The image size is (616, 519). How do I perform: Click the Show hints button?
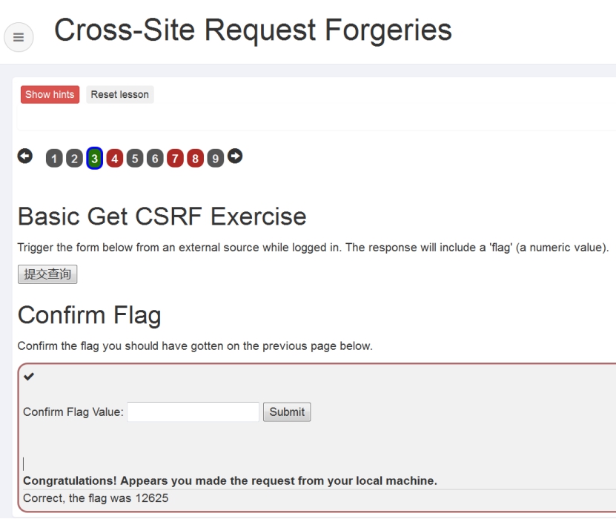pos(50,95)
